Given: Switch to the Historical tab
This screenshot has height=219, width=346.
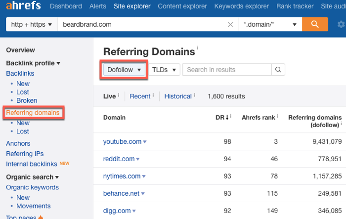Looking at the screenshot, I should (178, 96).
